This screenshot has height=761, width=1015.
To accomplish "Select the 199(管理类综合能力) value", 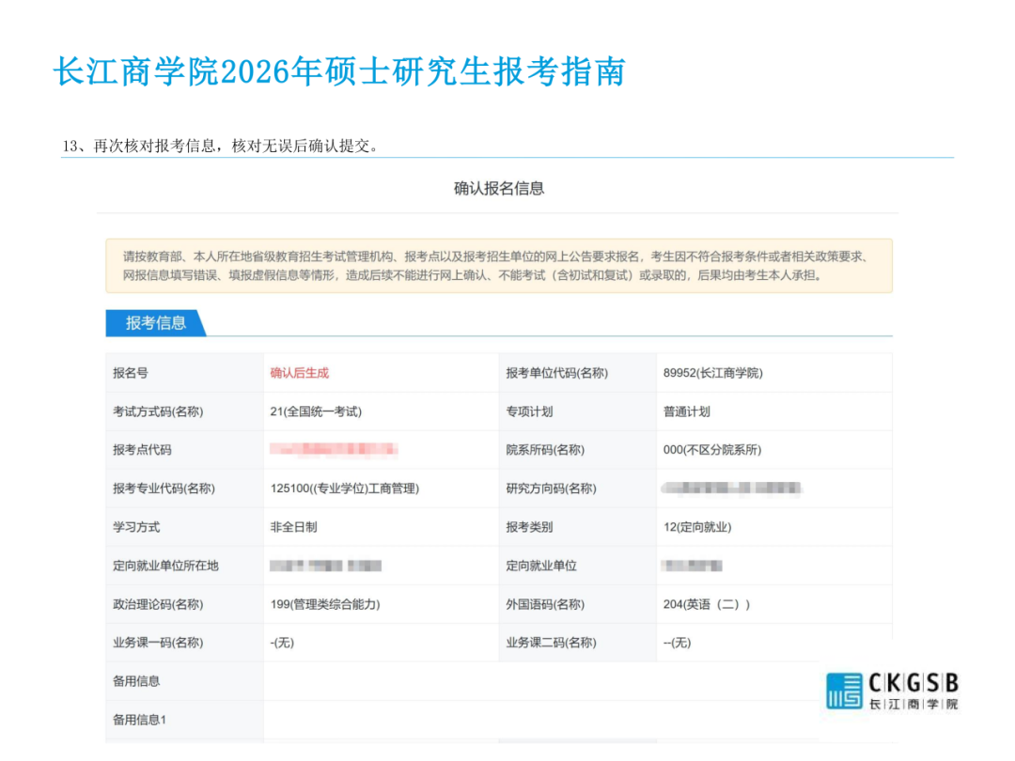I will pyautogui.click(x=325, y=604).
